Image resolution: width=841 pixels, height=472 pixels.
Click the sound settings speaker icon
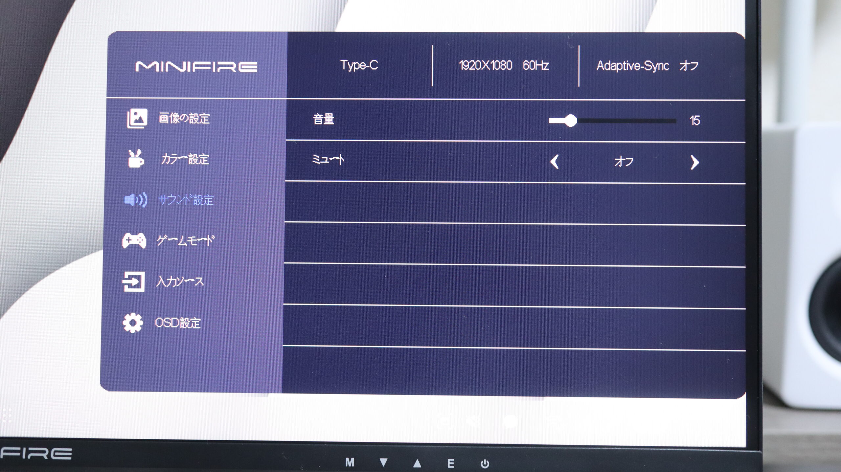(136, 200)
